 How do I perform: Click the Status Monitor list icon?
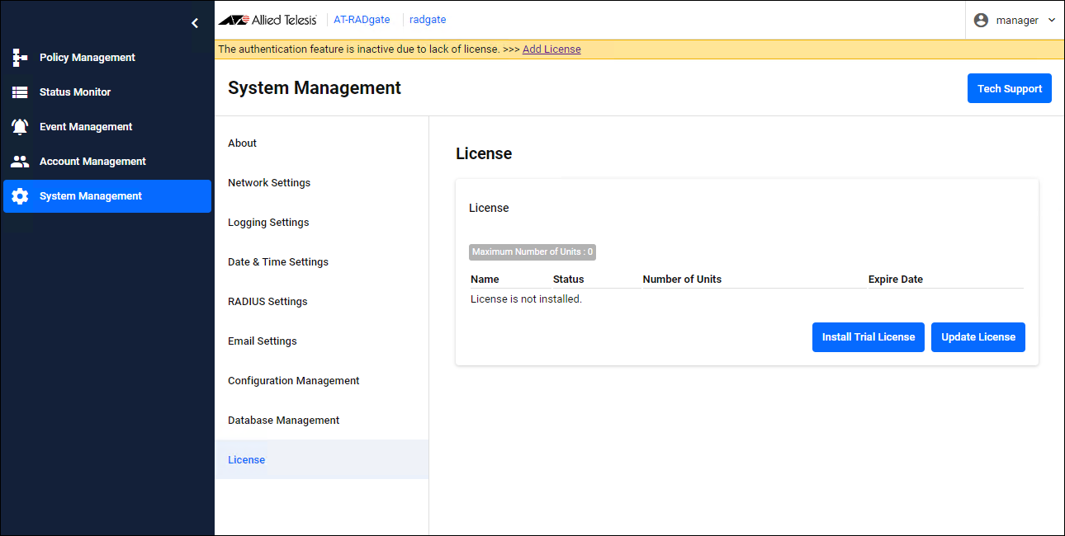coord(20,92)
